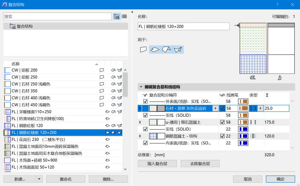Image resolution: width=300 pixels, height=186 pixels.
Task: Click the thickness column header icon
Action: [267, 95]
